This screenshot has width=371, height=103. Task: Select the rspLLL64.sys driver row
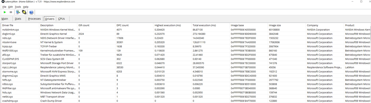[185, 67]
